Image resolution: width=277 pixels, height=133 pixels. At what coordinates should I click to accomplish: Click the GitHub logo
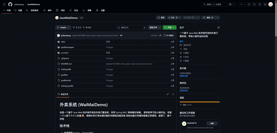[10, 4]
